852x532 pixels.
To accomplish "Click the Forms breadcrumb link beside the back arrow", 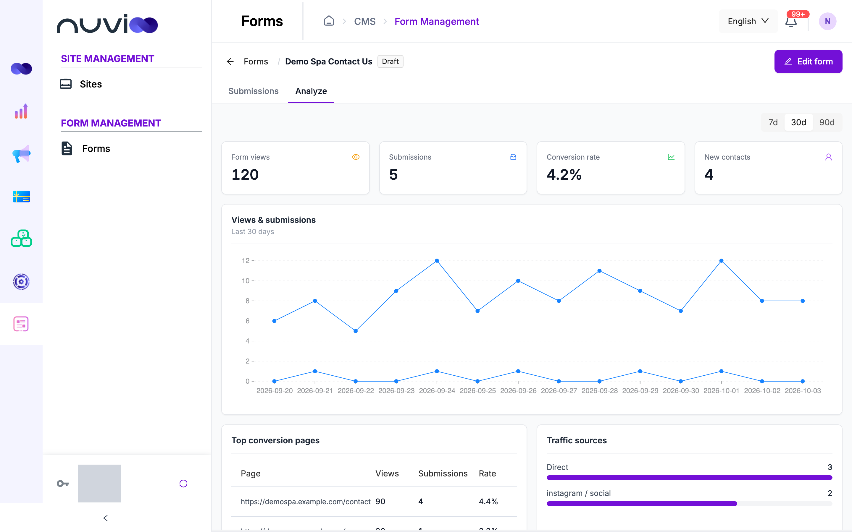I will pos(256,61).
